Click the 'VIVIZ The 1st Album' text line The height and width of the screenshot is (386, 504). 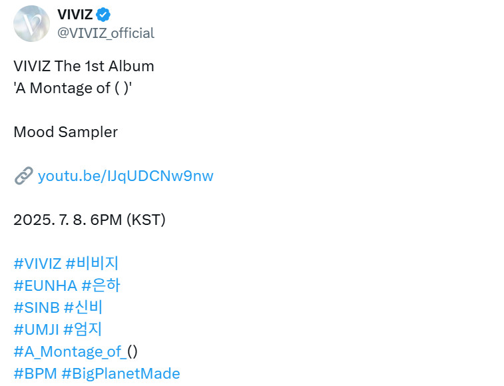pyautogui.click(x=84, y=66)
